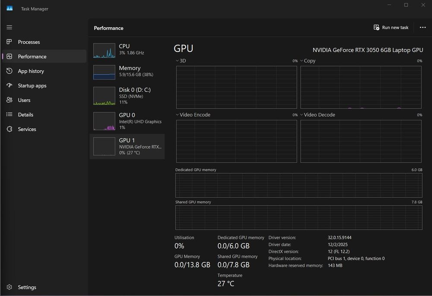Click the Performance page heading
The width and height of the screenshot is (432, 296).
(108, 28)
